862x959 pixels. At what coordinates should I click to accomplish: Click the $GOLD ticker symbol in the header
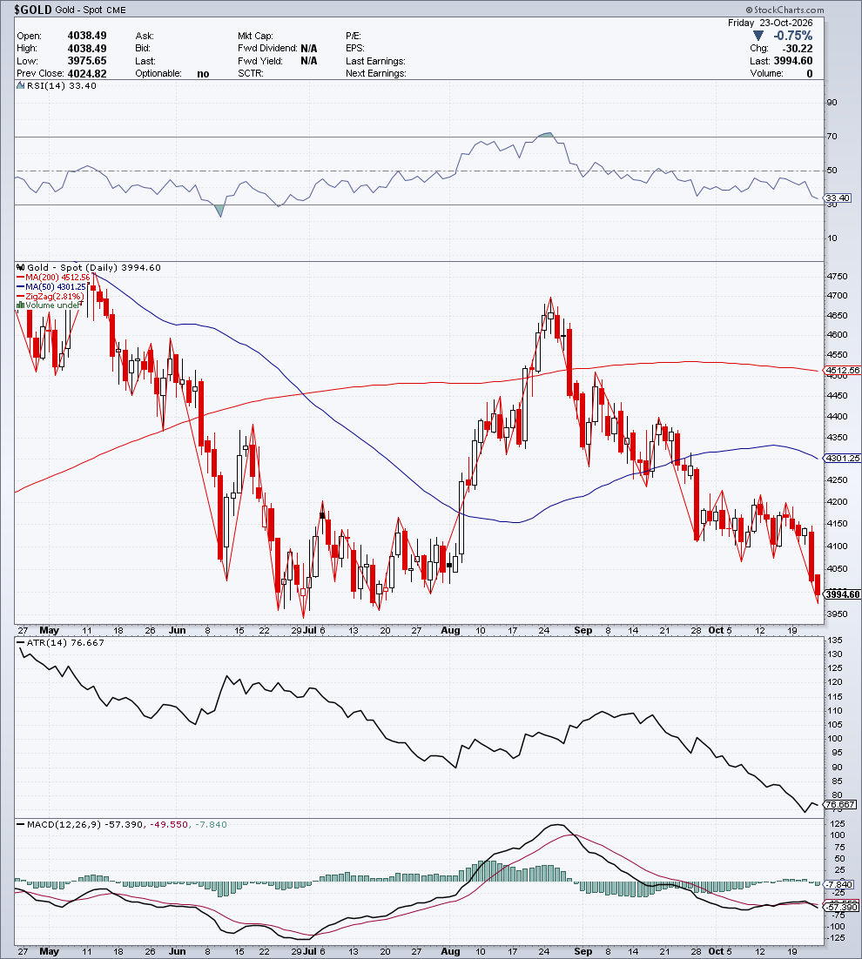(33, 10)
